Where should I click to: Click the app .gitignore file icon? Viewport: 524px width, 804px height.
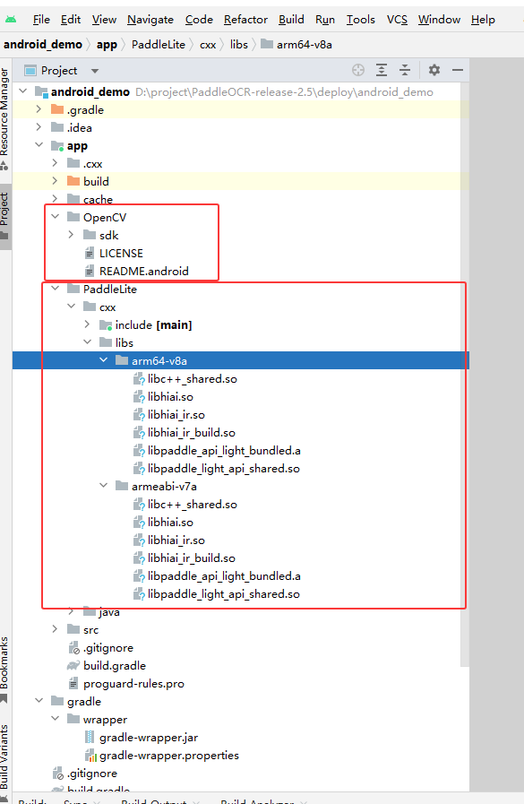point(73,648)
